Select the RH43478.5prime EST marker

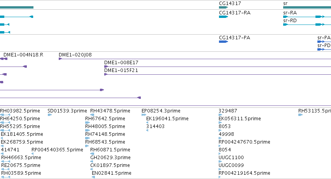[x=92, y=115]
